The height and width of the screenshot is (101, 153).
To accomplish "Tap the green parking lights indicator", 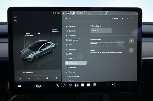I will 15,21.
